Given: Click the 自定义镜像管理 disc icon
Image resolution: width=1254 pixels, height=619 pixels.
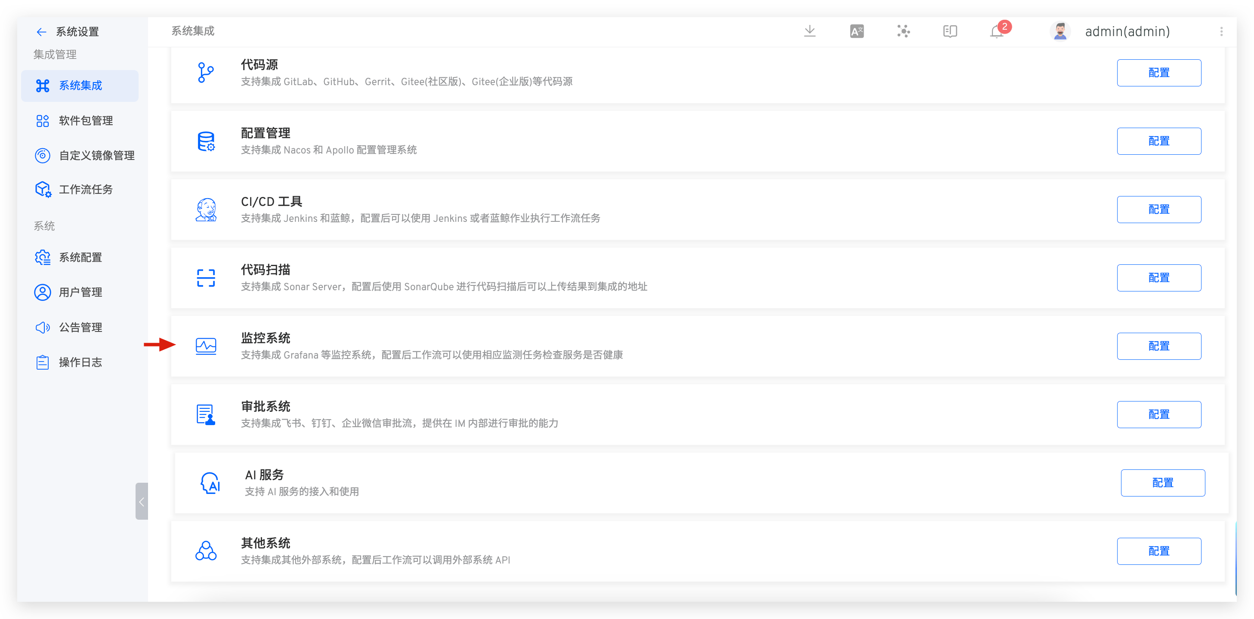Looking at the screenshot, I should [x=43, y=156].
